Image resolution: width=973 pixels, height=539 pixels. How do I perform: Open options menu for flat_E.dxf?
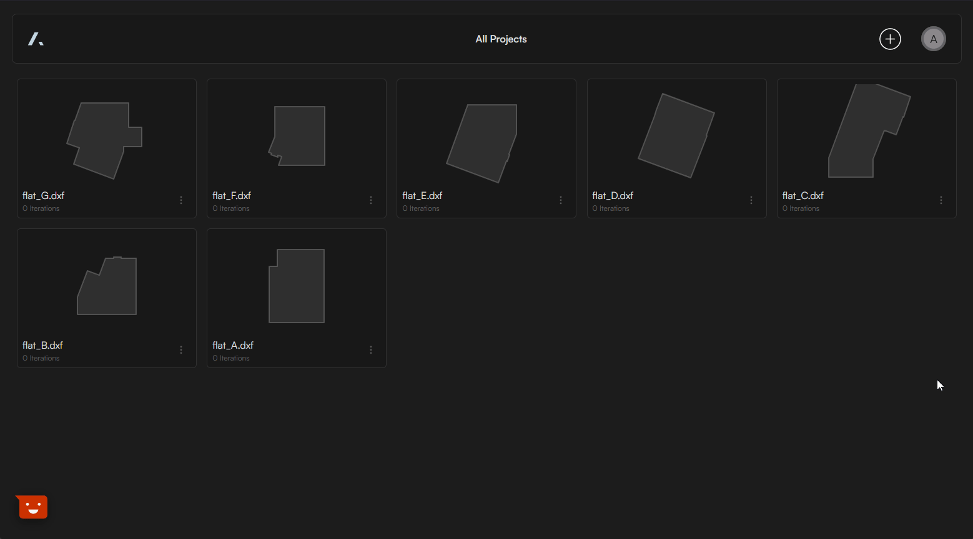(561, 200)
